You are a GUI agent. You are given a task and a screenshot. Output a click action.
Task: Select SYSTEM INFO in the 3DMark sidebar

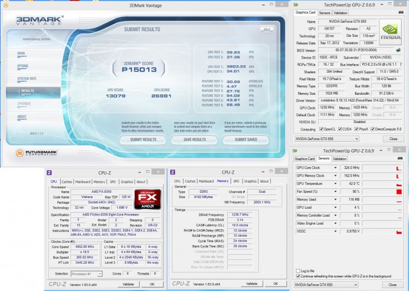[x=27, y=79]
